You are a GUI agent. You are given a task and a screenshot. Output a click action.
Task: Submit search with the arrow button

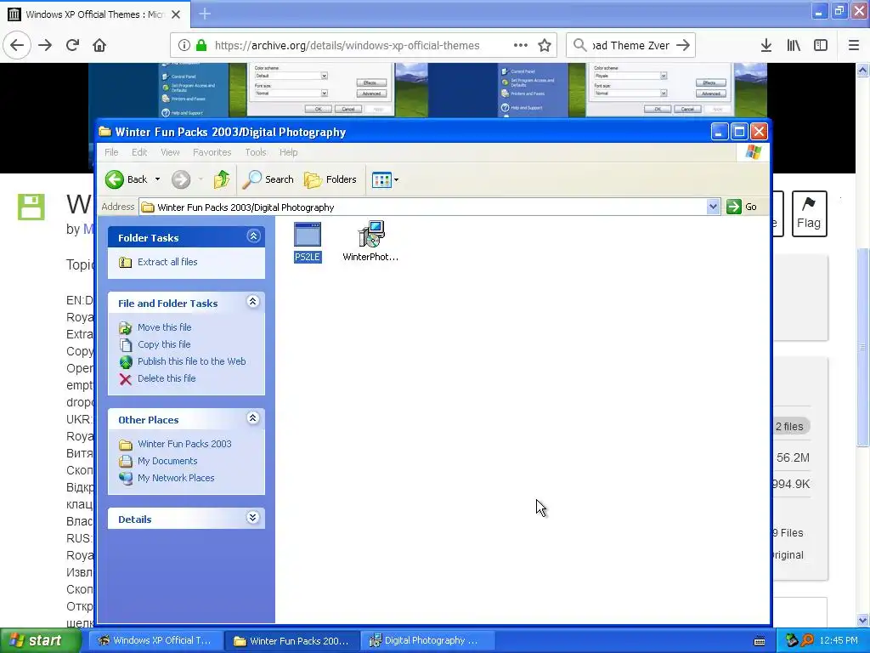[x=684, y=45]
